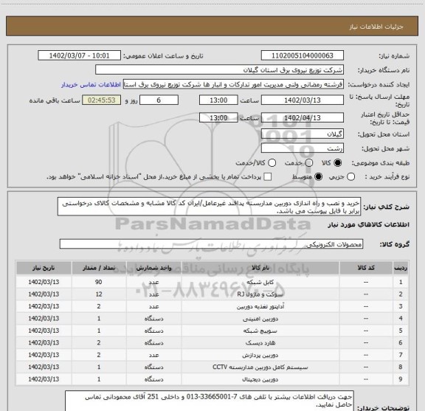Click the price validity 13:00 time field
Image resolution: width=425 pixels, height=411 pixels.
click(218, 117)
